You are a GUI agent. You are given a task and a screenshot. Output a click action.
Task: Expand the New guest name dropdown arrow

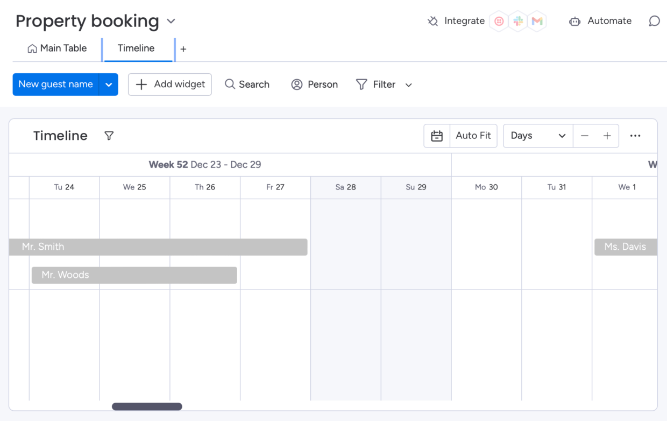click(x=109, y=85)
